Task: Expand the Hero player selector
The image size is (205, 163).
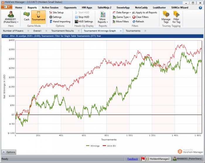Action: [x=11, y=17]
